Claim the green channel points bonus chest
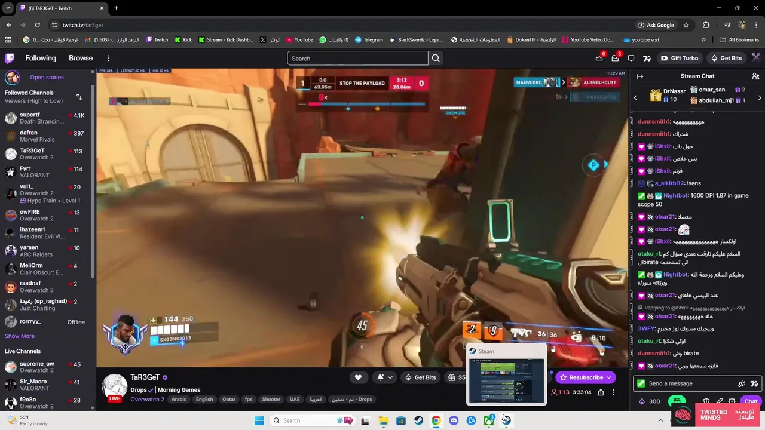The width and height of the screenshot is (765, 430). [x=677, y=401]
